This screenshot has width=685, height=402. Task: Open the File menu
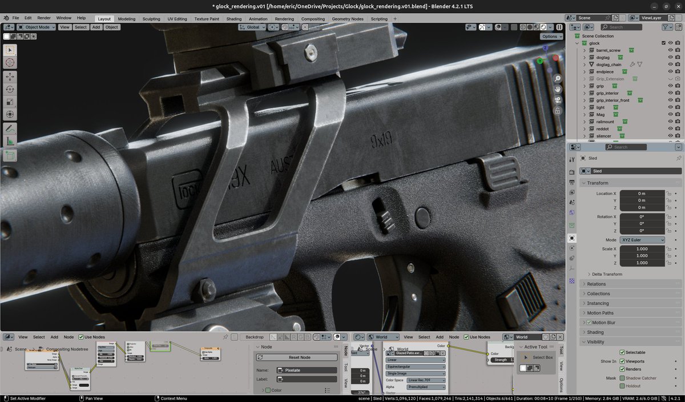[x=15, y=18]
